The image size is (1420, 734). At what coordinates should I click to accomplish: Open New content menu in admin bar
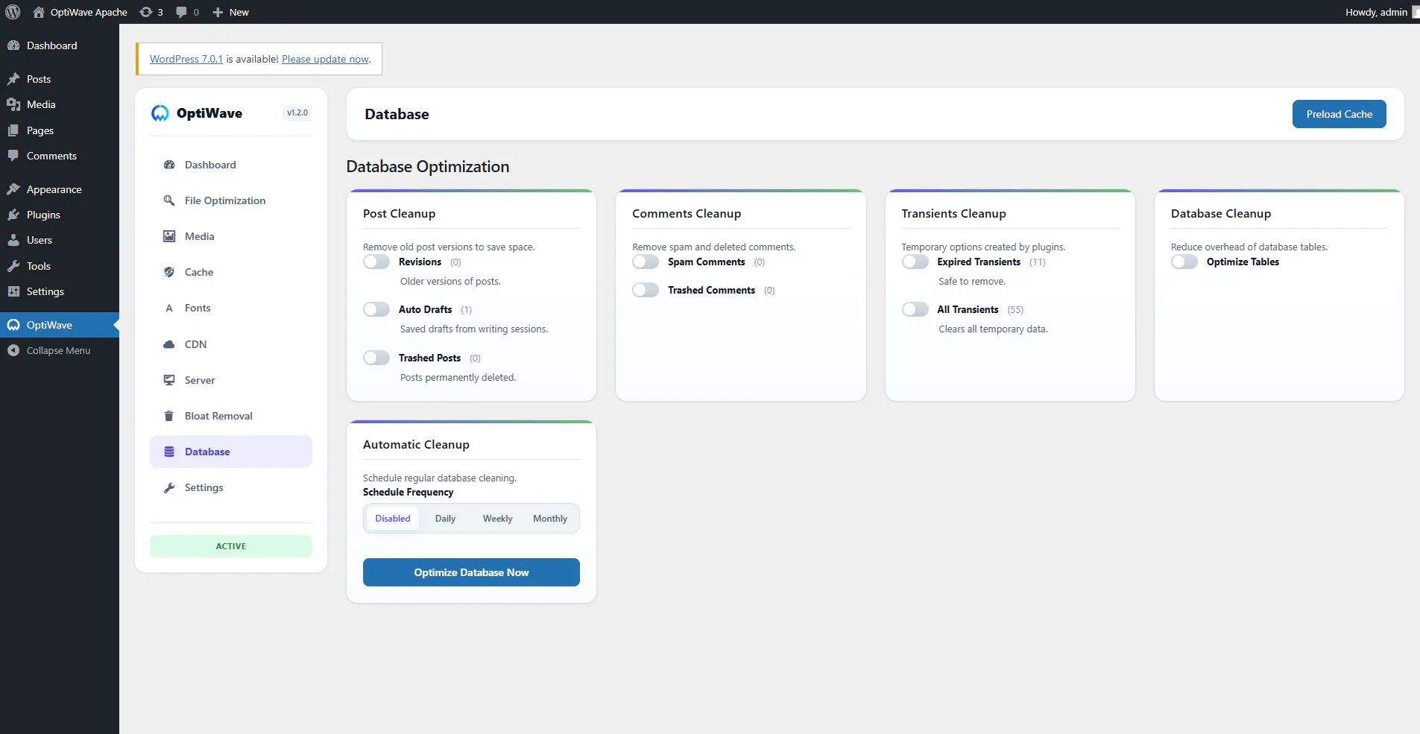(x=231, y=12)
